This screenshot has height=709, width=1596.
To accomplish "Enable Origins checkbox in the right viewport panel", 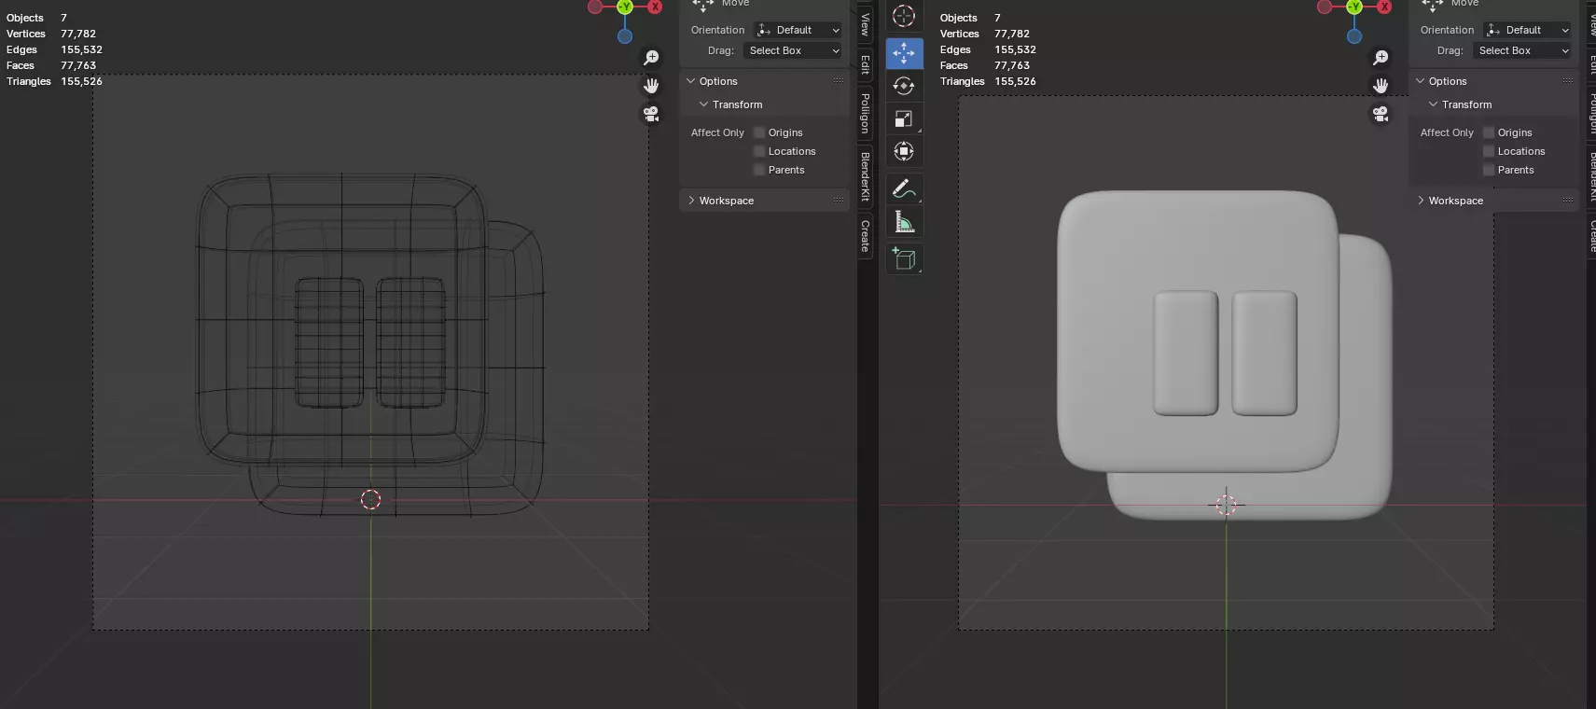I will pyautogui.click(x=1489, y=132).
